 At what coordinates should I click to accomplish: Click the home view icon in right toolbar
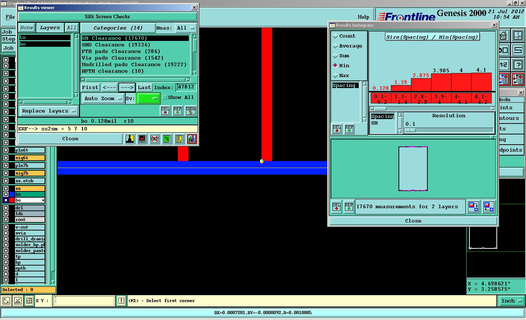click(x=504, y=36)
